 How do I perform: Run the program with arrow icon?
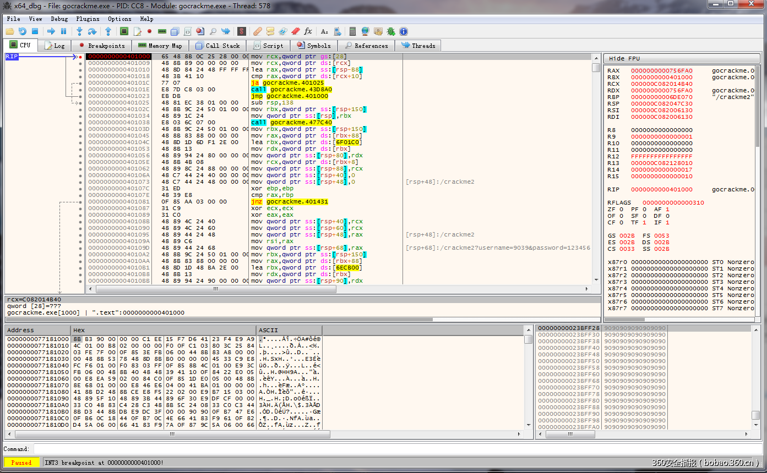[x=51, y=31]
